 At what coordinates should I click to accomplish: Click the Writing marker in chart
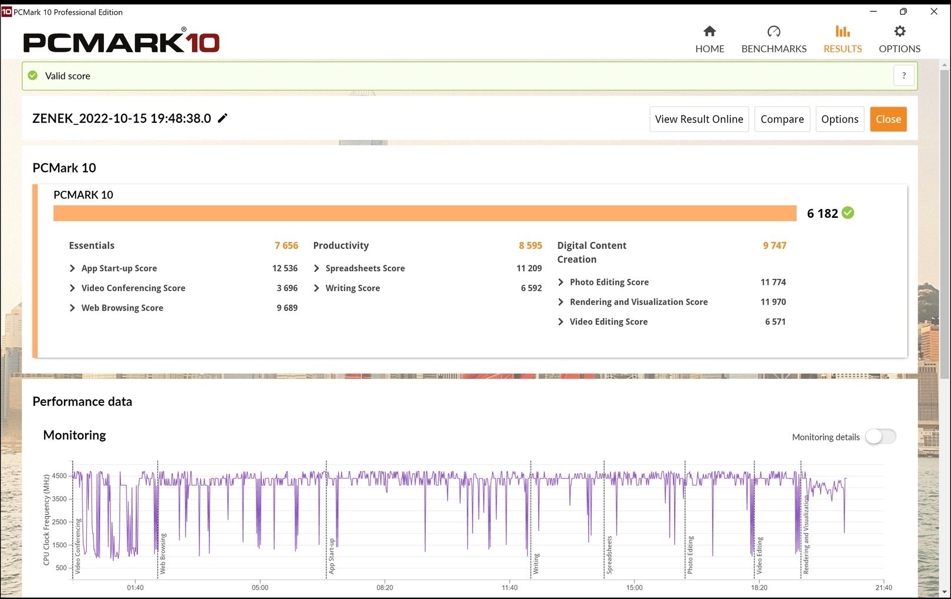536,563
